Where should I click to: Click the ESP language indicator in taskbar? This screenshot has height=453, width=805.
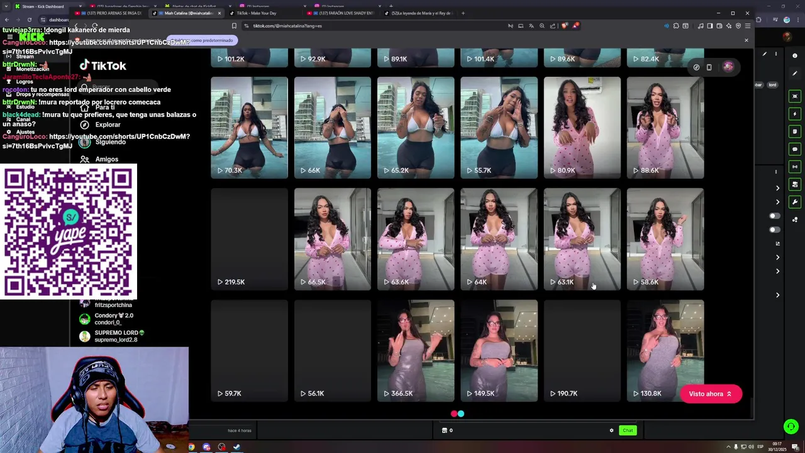pyautogui.click(x=760, y=447)
